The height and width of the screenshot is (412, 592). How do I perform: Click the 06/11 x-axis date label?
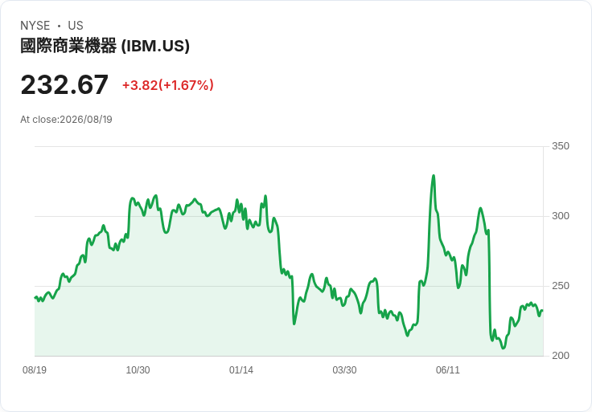(x=448, y=370)
